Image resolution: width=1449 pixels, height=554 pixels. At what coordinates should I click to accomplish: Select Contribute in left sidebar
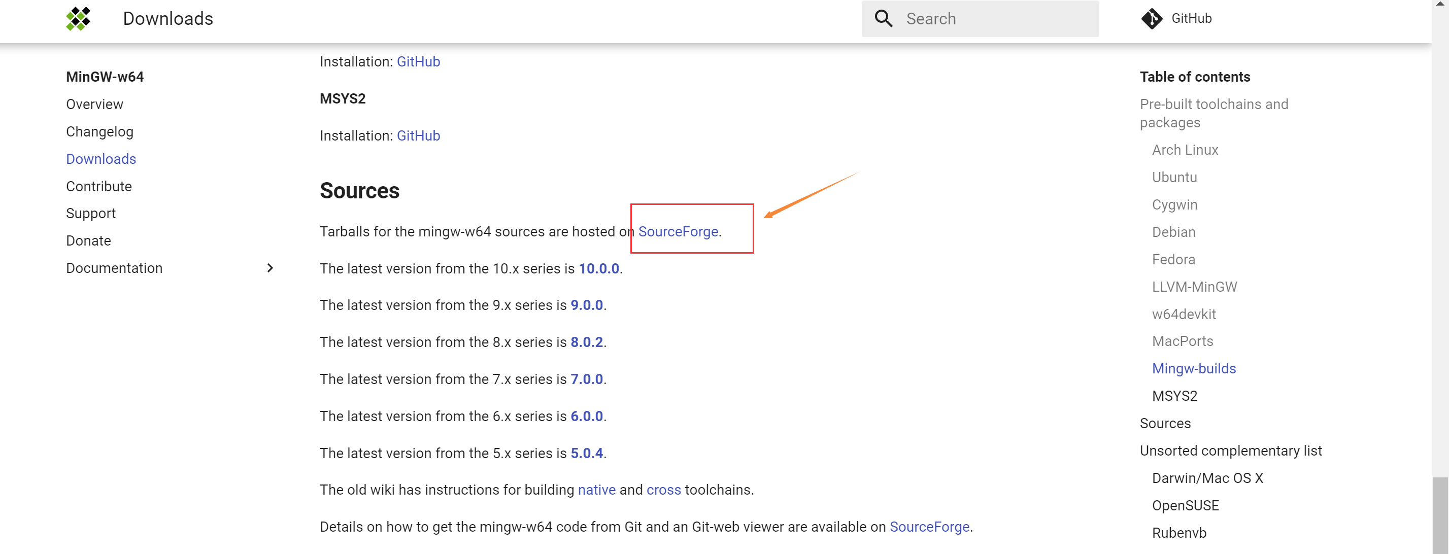click(98, 186)
